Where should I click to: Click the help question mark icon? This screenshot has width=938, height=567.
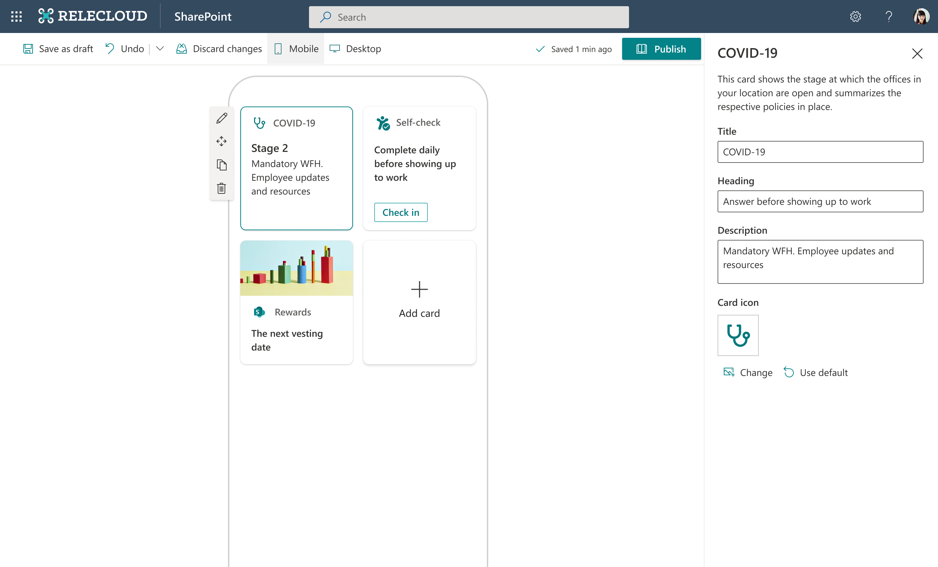click(889, 16)
